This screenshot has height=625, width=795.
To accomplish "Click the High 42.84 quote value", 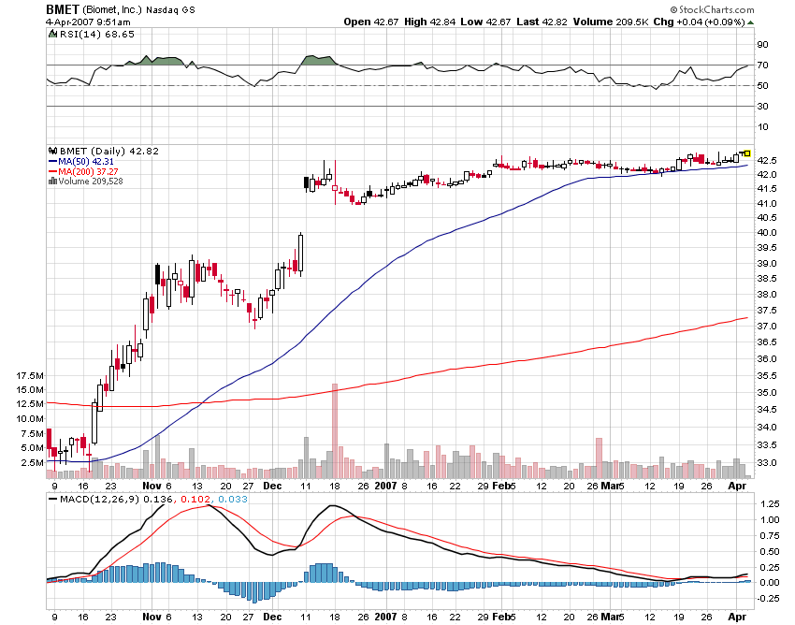I will [x=430, y=22].
